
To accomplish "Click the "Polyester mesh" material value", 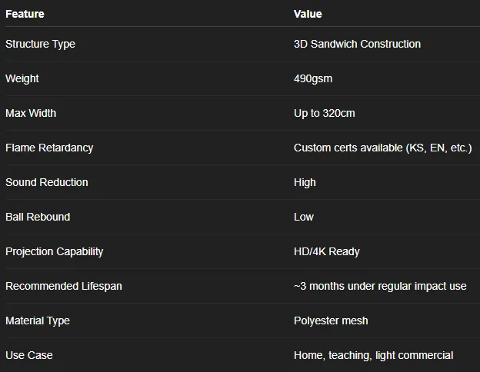I will click(x=331, y=321).
